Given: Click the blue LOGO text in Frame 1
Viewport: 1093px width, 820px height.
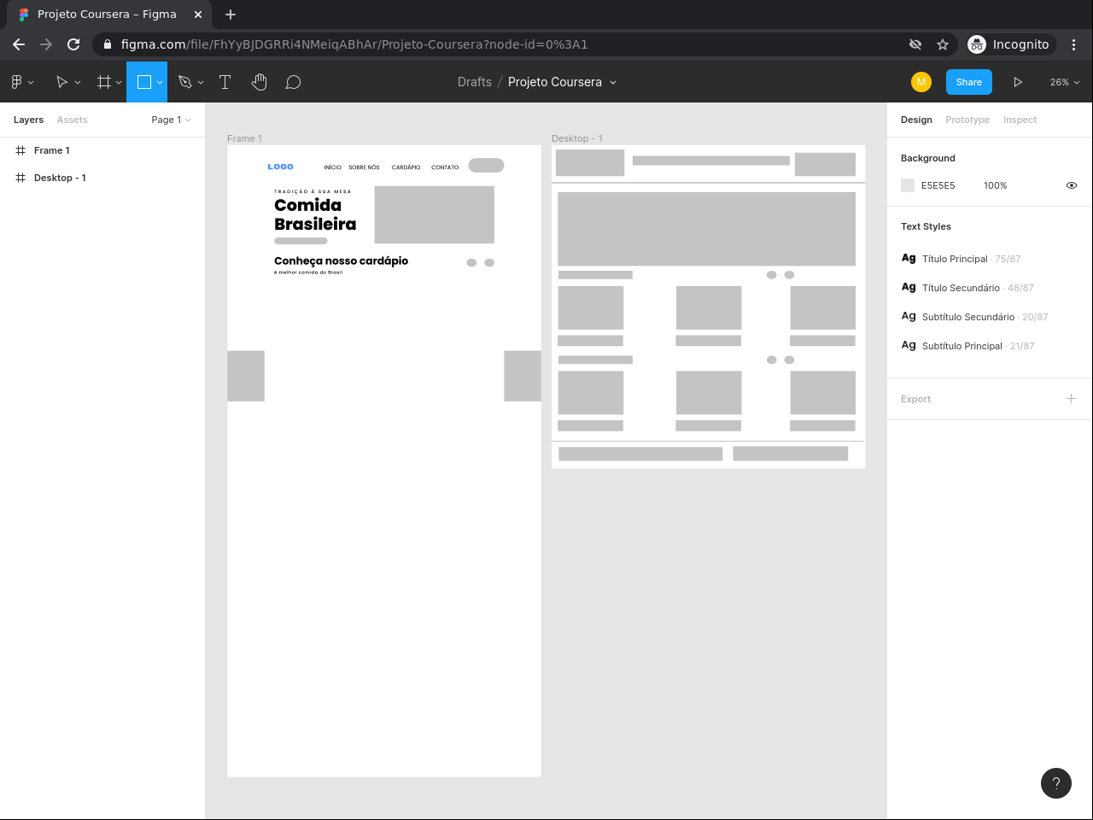Looking at the screenshot, I should [x=280, y=167].
